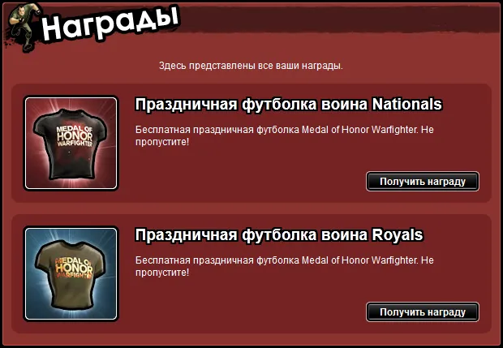The width and height of the screenshot is (503, 348).
Task: Select the olive Royals t-shirt image
Action: click(x=71, y=274)
